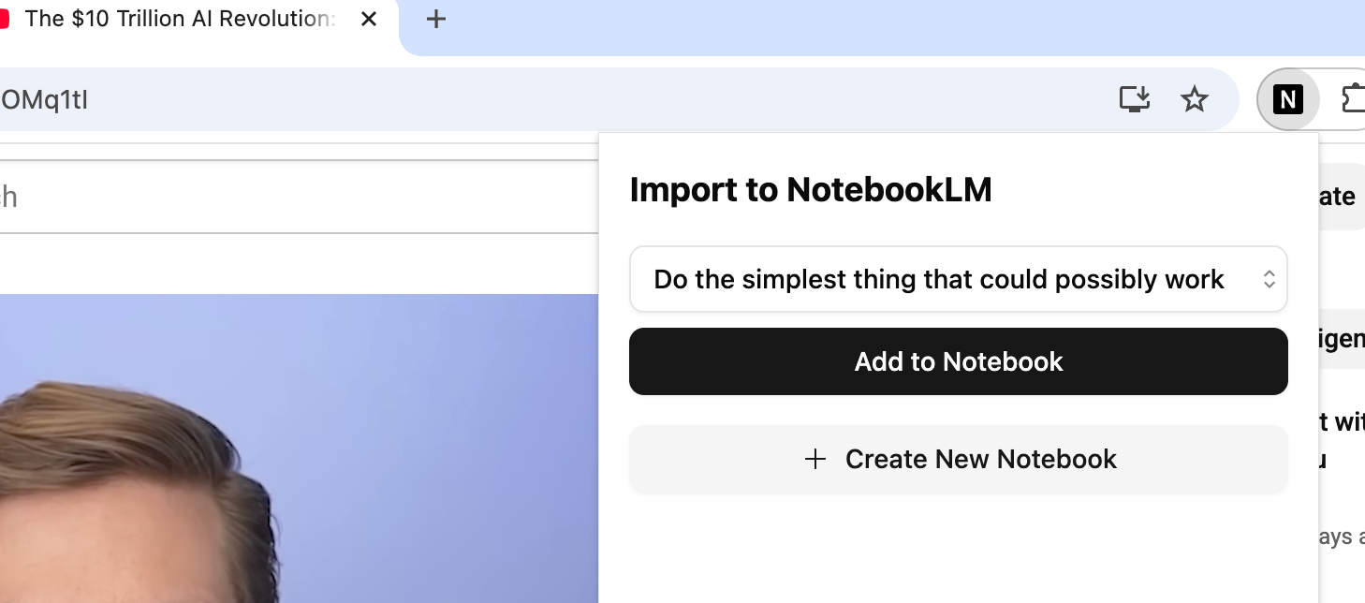The image size is (1365, 603).
Task: Click the page search field behind the popup
Action: pos(300,197)
